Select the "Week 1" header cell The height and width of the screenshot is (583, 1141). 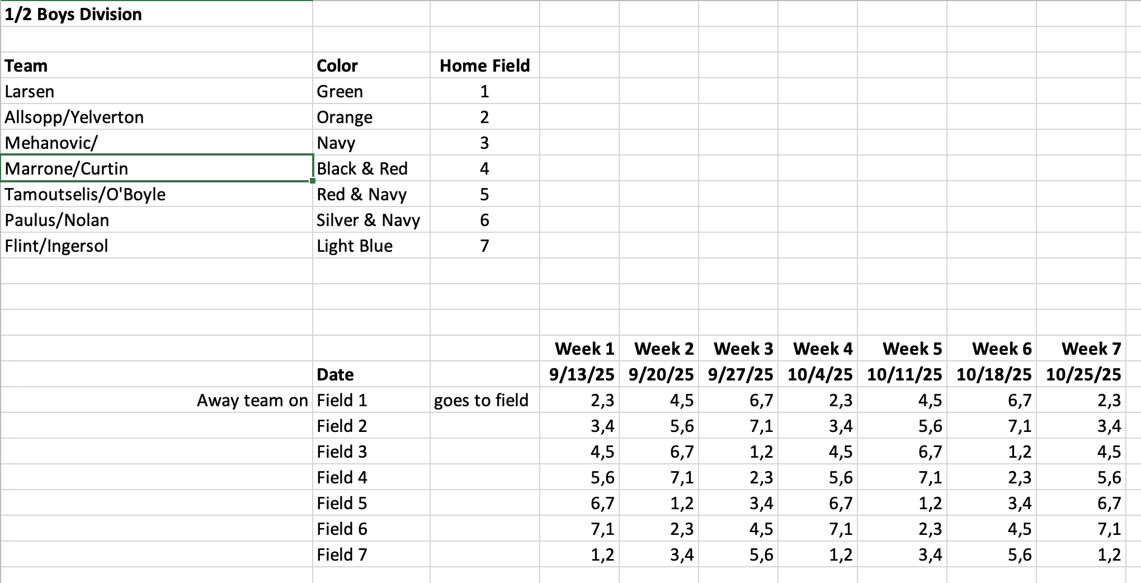point(584,349)
